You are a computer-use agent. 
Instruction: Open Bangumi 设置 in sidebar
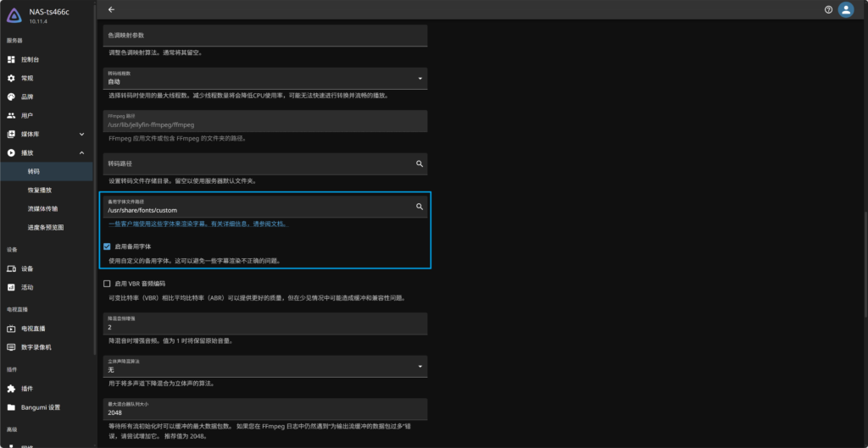(x=41, y=407)
